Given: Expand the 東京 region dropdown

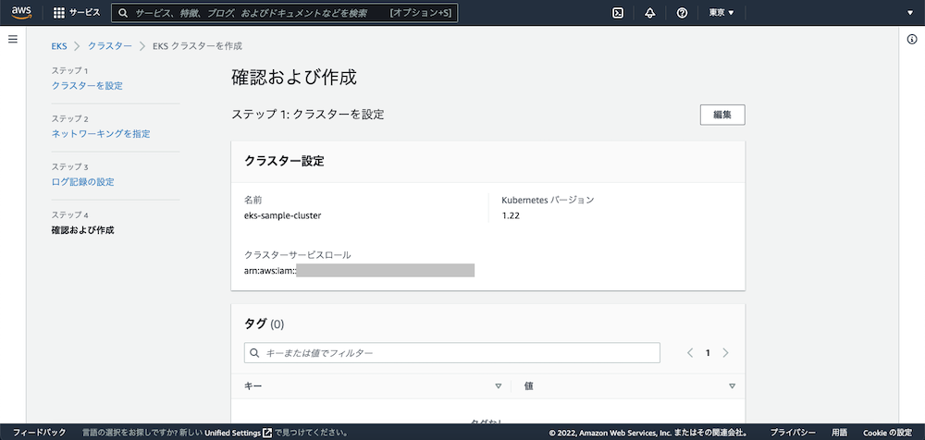Looking at the screenshot, I should click(721, 13).
